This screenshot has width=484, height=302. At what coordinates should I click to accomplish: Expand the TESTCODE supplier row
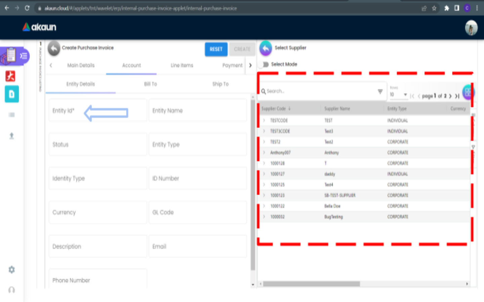264,120
